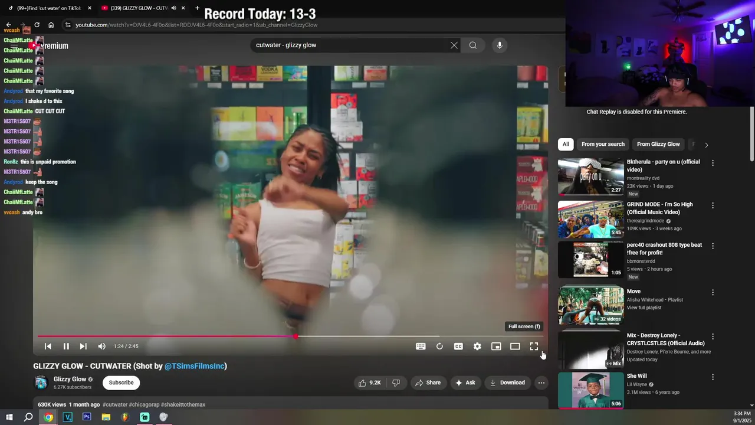The width and height of the screenshot is (755, 425).
Task: Pause the video with the pause button
Action: (x=66, y=346)
